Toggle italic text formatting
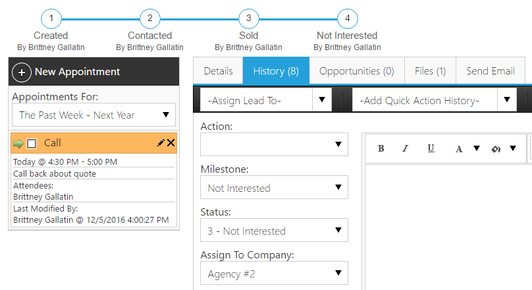The height and width of the screenshot is (290, 532). (x=406, y=148)
